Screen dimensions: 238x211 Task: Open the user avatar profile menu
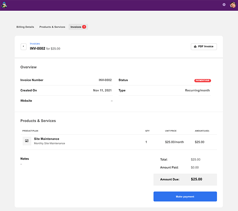(x=233, y=5)
